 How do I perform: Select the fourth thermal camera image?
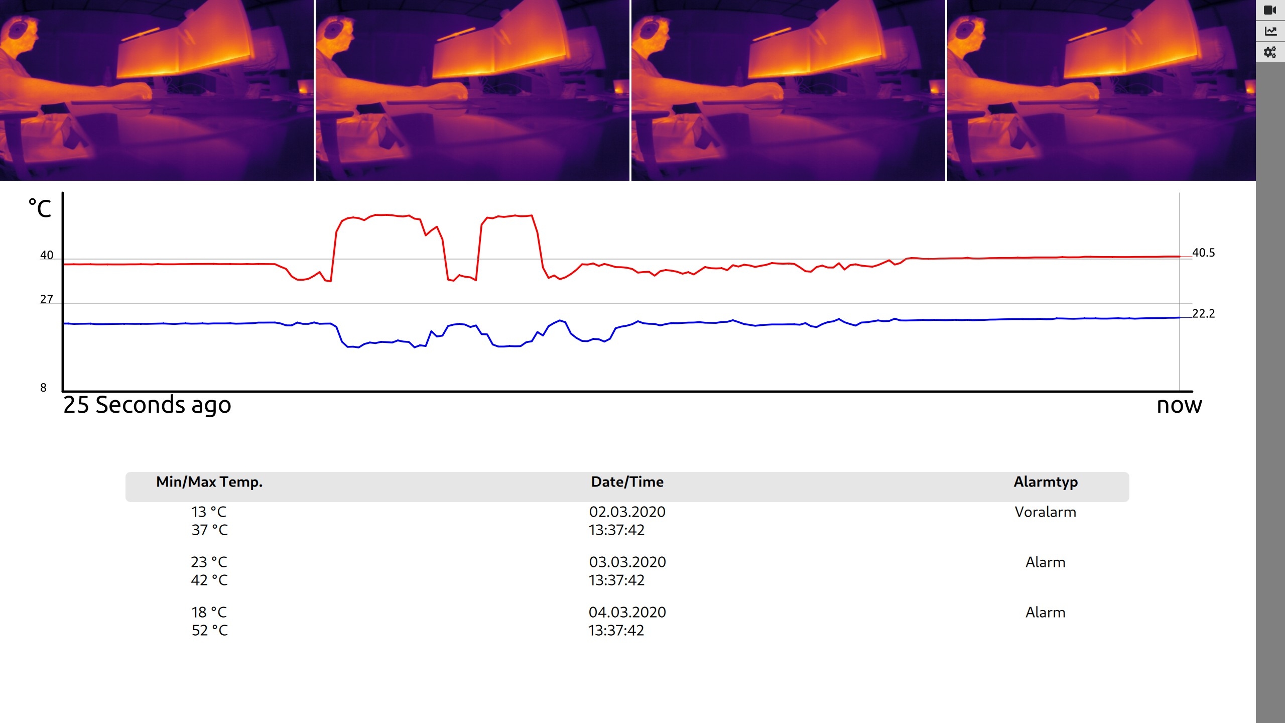tap(1101, 90)
